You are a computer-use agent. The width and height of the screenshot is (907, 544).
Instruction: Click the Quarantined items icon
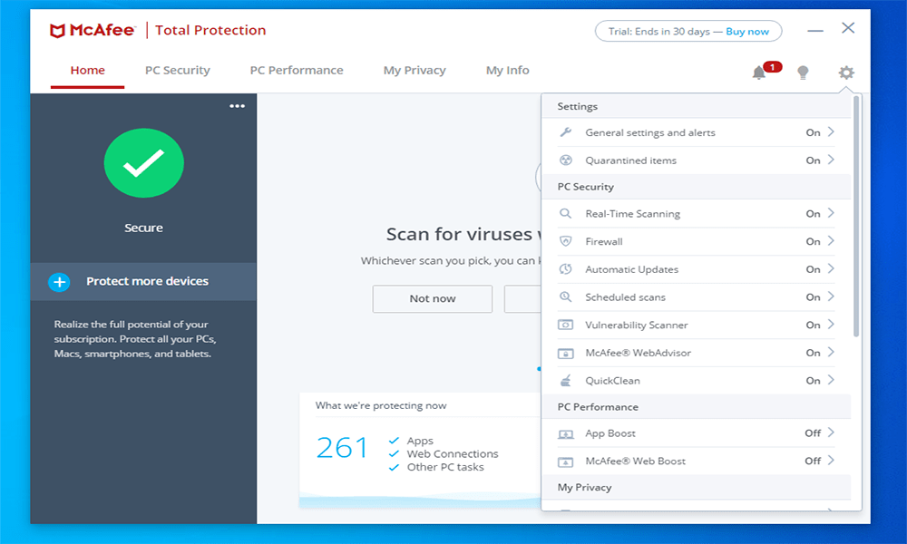click(x=566, y=160)
